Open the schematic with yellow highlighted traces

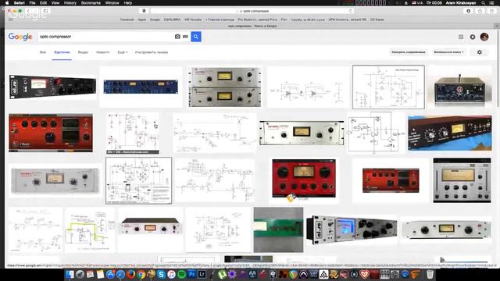(90, 230)
